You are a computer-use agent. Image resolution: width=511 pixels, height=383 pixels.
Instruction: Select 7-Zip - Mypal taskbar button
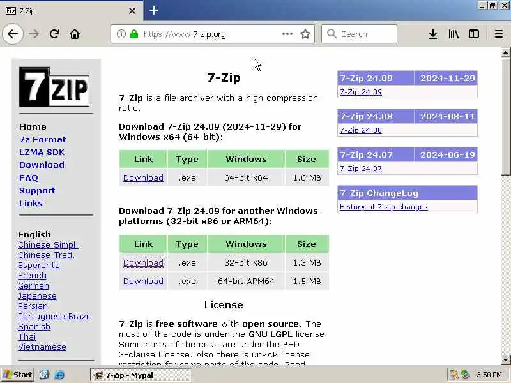click(x=141, y=375)
